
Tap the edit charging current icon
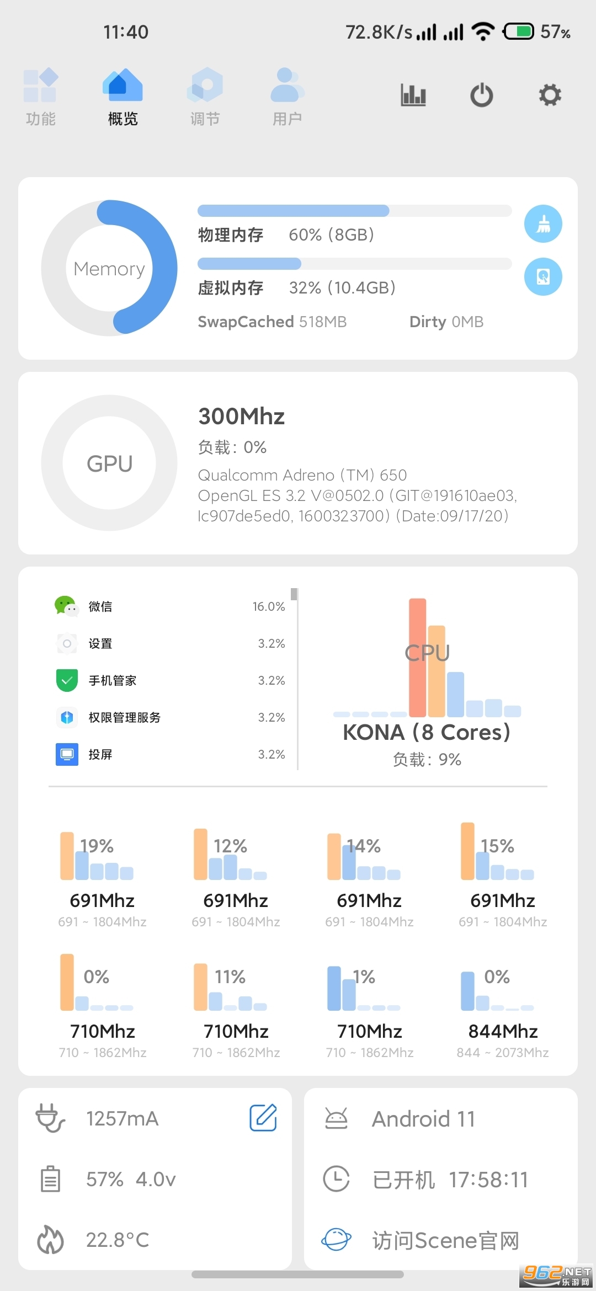pos(263,1118)
